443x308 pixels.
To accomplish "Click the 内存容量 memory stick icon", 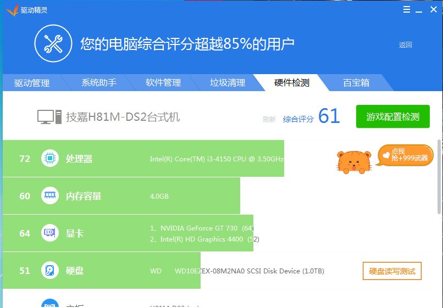I will point(50,195).
